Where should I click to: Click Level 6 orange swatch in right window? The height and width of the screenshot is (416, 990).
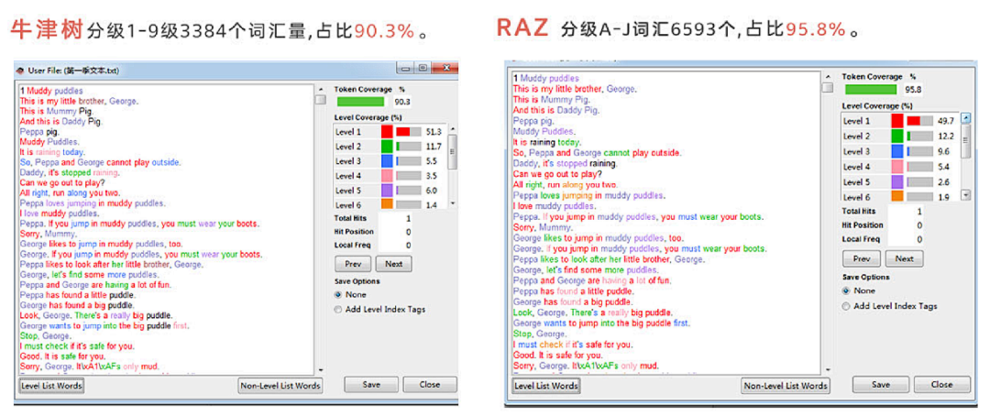tap(897, 196)
